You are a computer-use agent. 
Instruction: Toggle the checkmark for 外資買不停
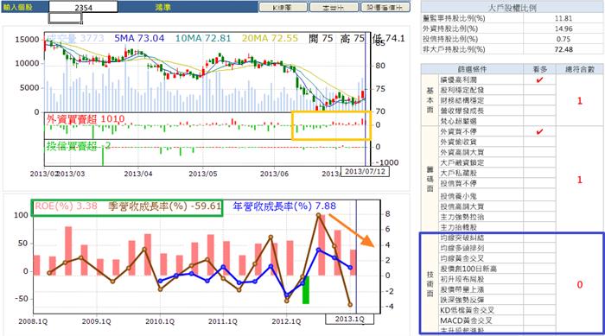pyautogui.click(x=539, y=131)
